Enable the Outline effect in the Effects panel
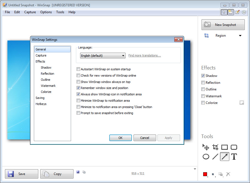 (x=203, y=89)
